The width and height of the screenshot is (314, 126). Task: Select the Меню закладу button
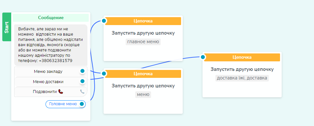tap(51, 72)
